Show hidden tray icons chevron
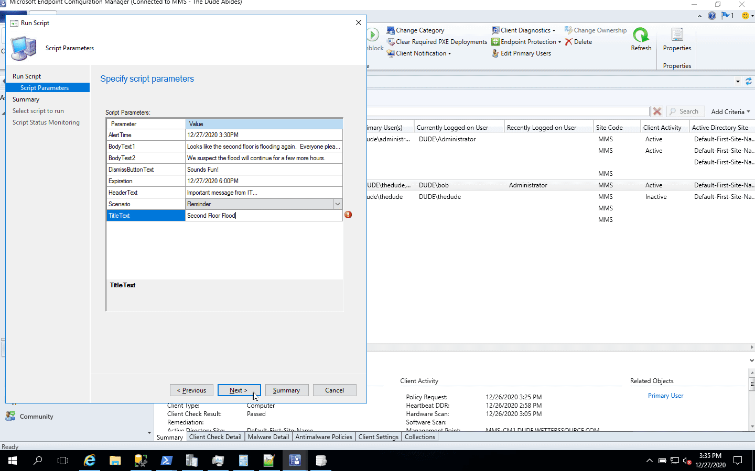The height and width of the screenshot is (471, 755). click(x=649, y=461)
